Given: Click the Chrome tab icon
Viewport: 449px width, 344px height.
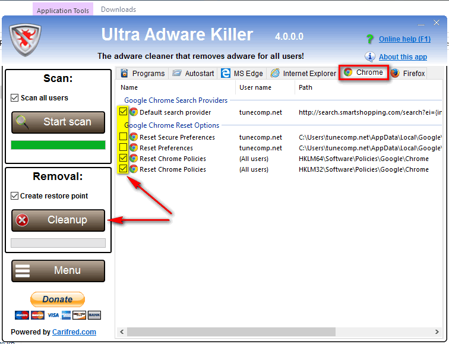Looking at the screenshot, I should 348,72.
